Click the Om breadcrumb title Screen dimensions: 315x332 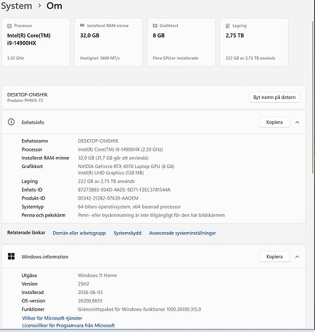54,6
